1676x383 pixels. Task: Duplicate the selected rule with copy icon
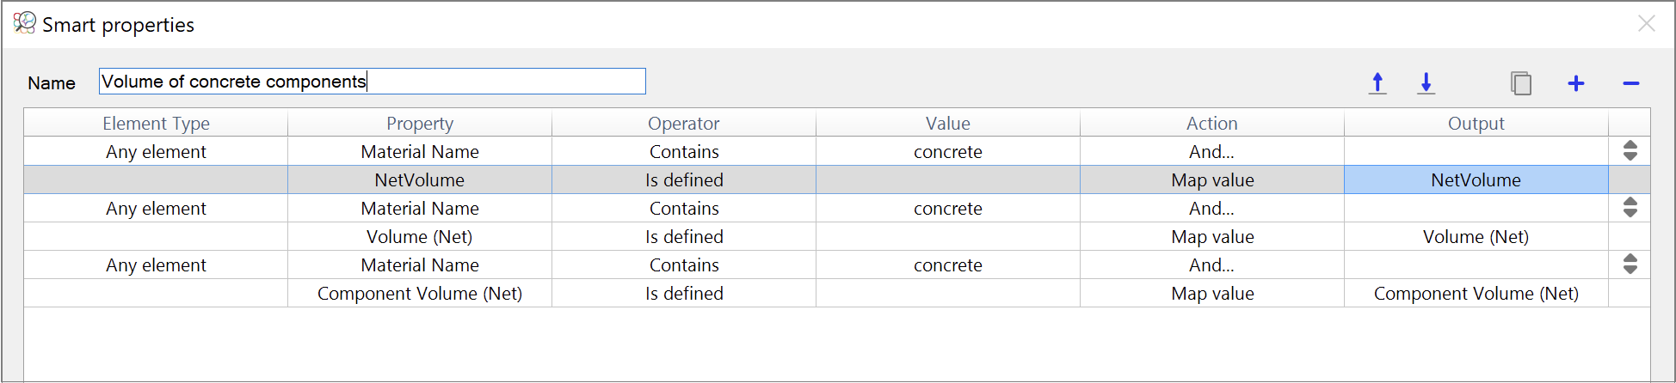tap(1521, 83)
